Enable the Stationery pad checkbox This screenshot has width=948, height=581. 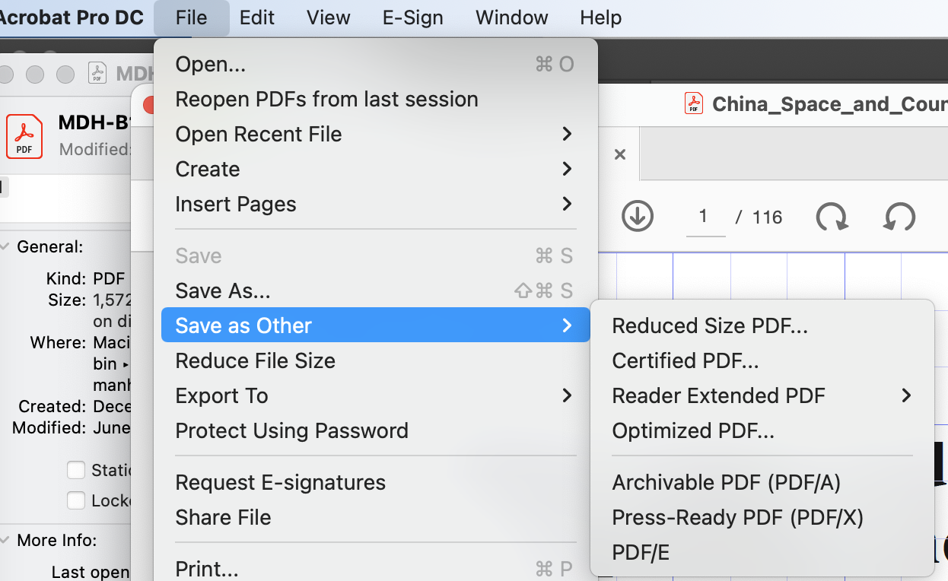pos(76,470)
